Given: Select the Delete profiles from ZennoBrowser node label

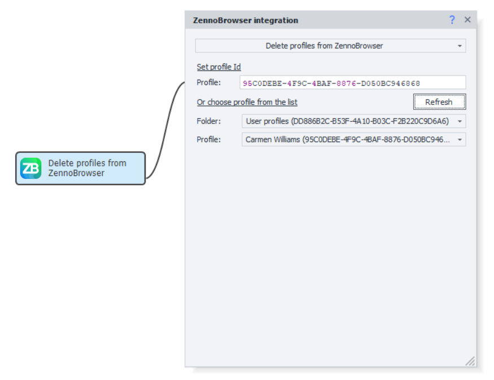Looking at the screenshot, I should [x=87, y=168].
